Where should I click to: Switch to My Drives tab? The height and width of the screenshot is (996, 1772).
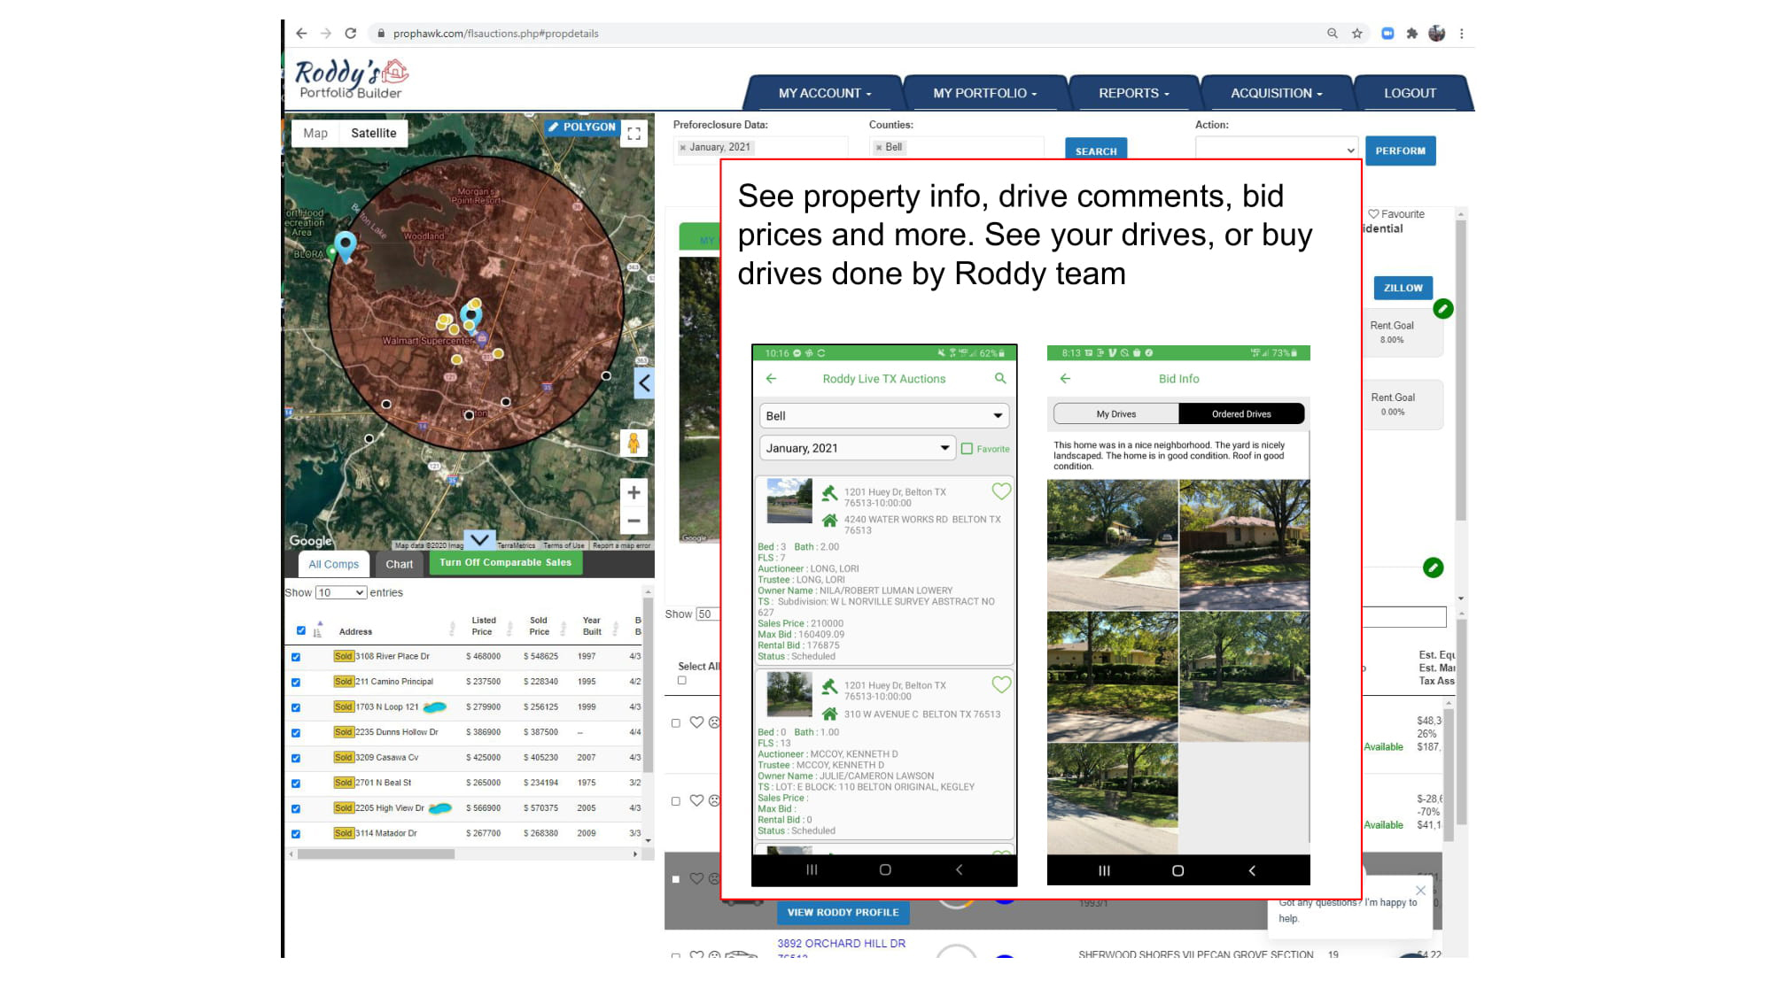pos(1115,413)
